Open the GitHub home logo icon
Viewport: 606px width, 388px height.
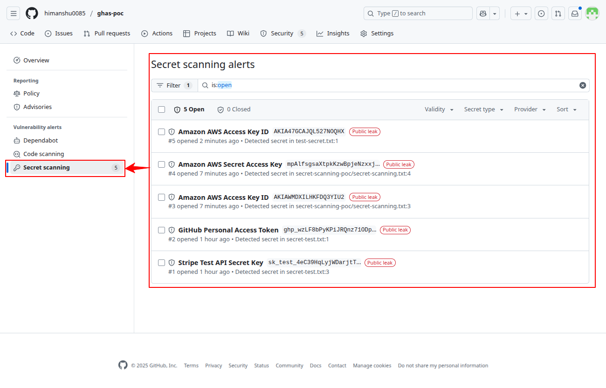(31, 13)
